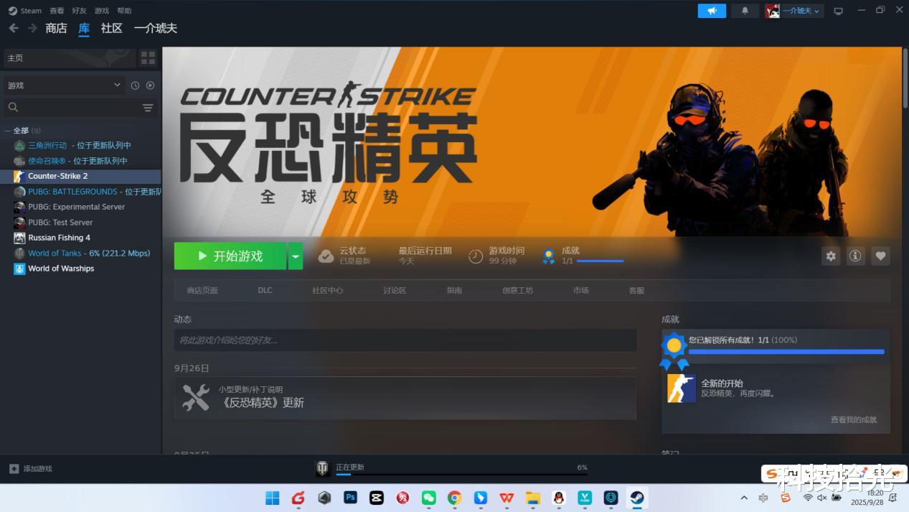Open Photoshop from the taskbar

coord(351,498)
